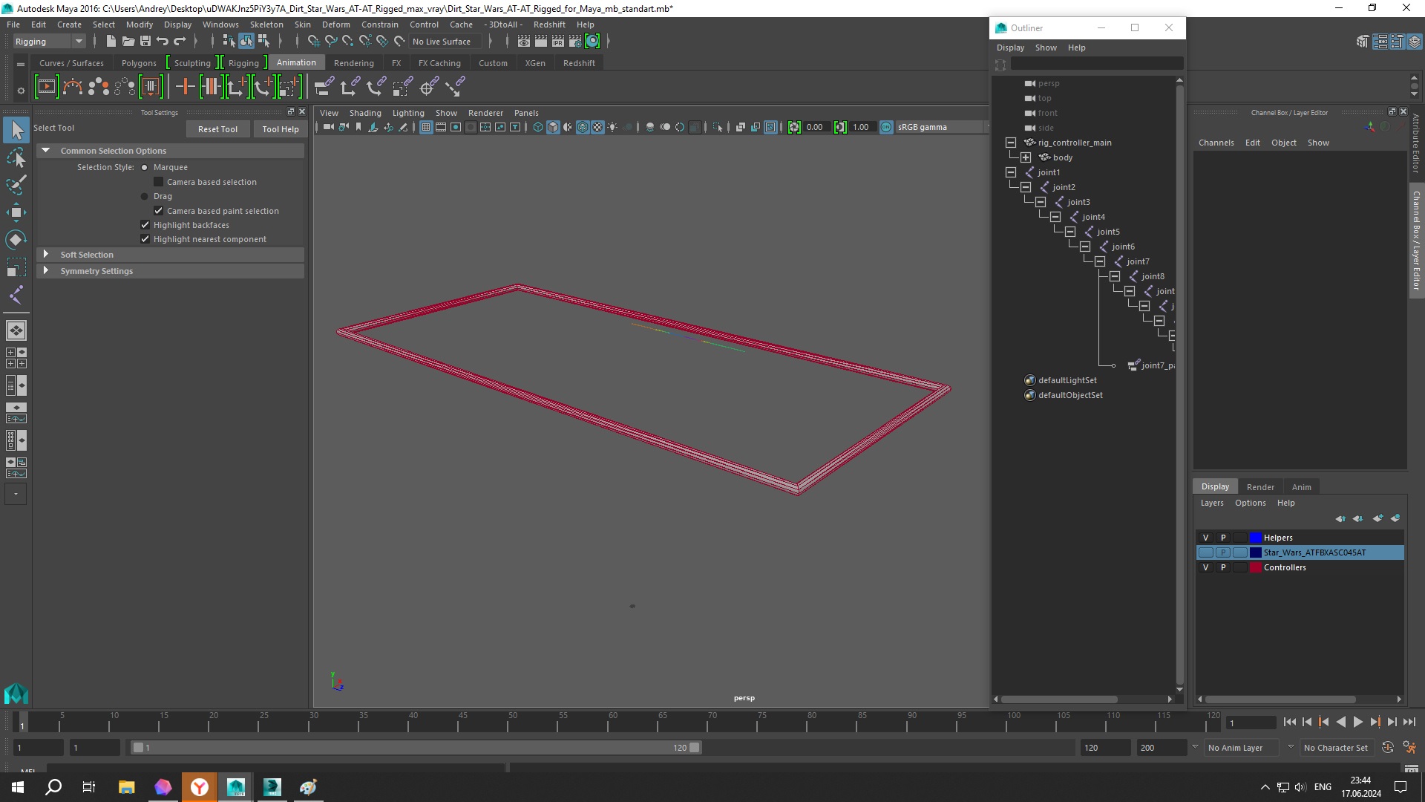
Task: Toggle Highlight nearest component checkbox
Action: (x=145, y=239)
